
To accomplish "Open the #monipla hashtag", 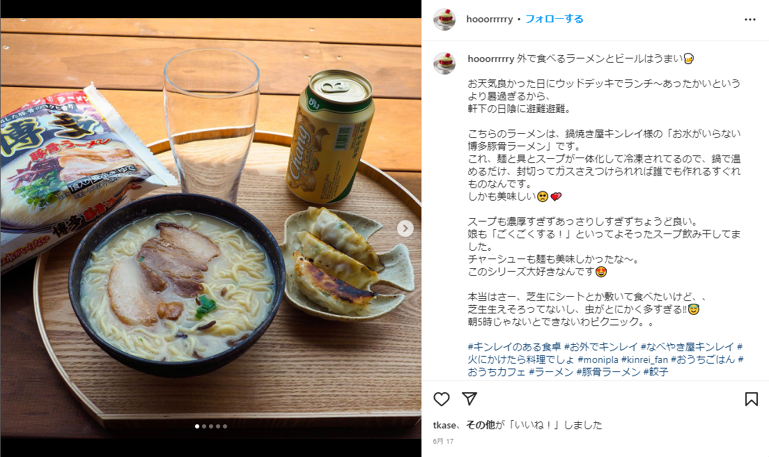I will [598, 359].
